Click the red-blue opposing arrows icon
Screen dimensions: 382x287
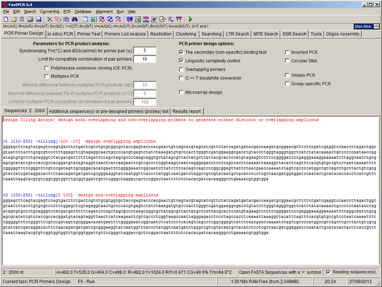click(x=171, y=19)
